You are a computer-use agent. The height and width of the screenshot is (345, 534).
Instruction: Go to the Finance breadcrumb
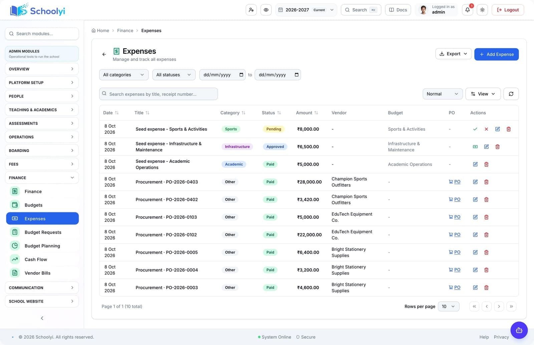coord(125,30)
